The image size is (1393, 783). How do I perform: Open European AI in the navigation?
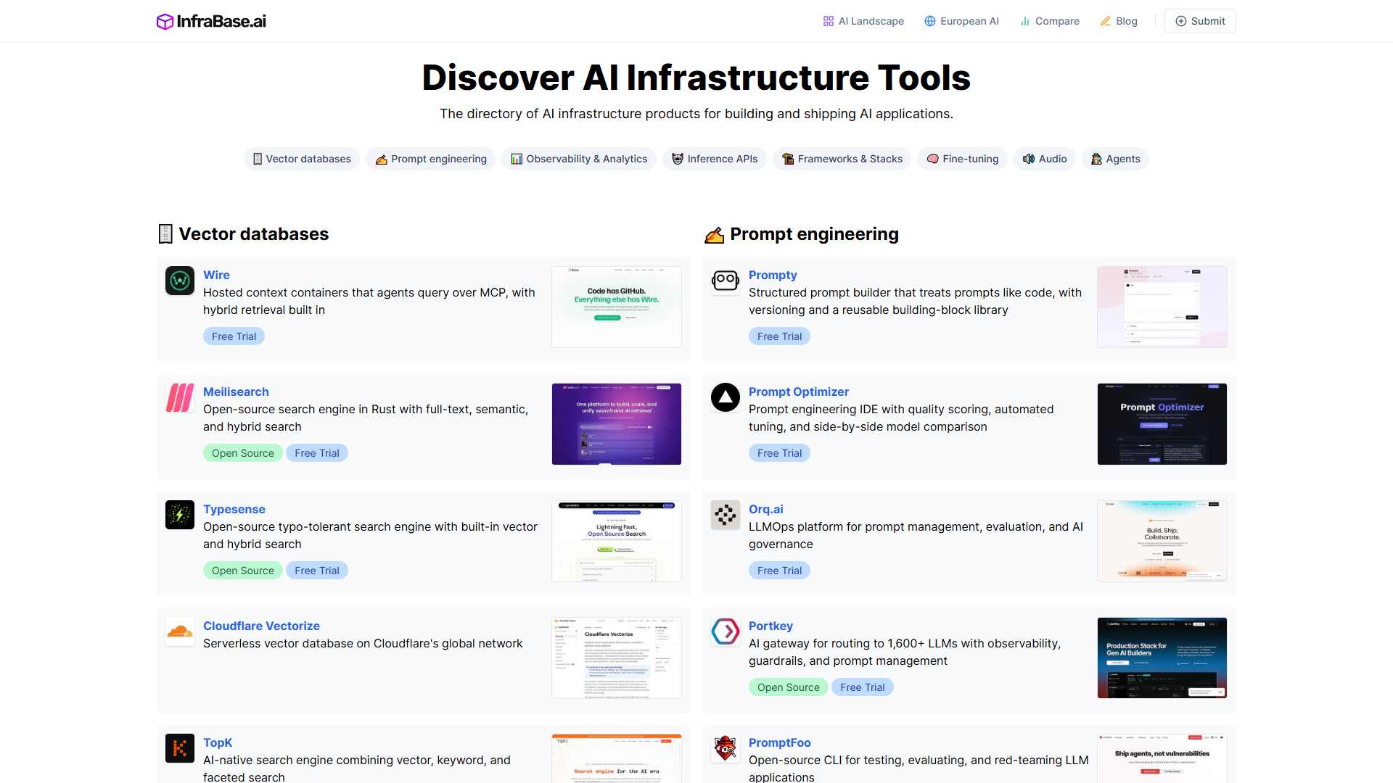click(961, 21)
